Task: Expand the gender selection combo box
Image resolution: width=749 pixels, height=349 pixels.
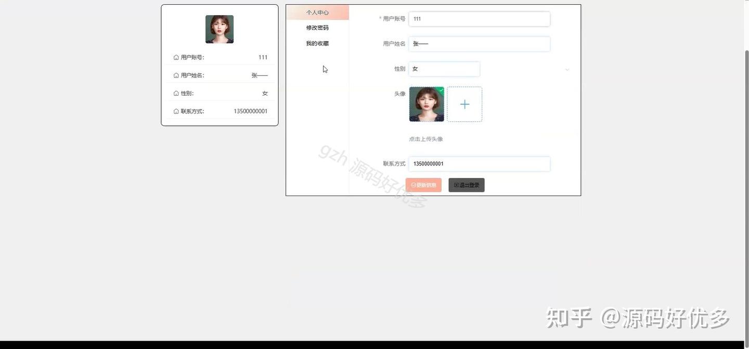Action: click(444, 68)
